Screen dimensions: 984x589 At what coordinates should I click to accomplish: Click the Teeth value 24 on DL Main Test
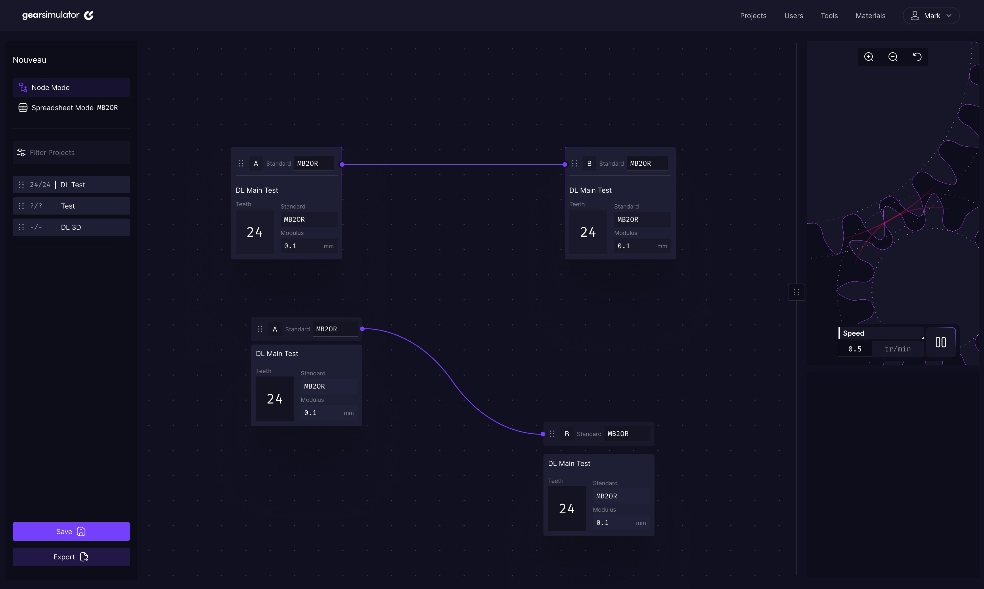[x=254, y=232]
